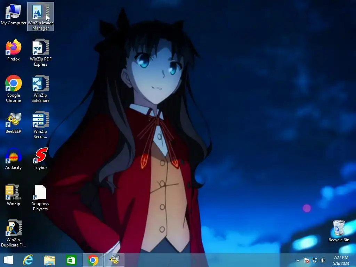Open the network status tray icon
The width and height of the screenshot is (356, 267).
click(x=315, y=260)
